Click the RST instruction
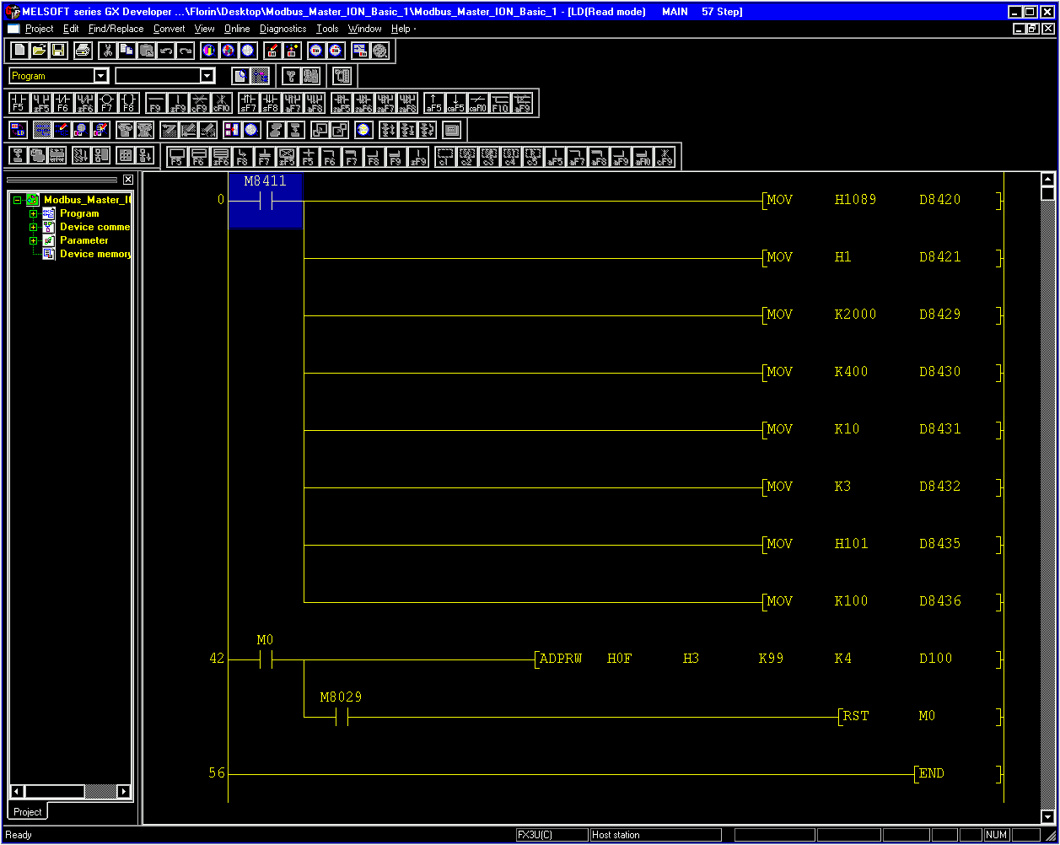1060x845 pixels. tap(856, 716)
